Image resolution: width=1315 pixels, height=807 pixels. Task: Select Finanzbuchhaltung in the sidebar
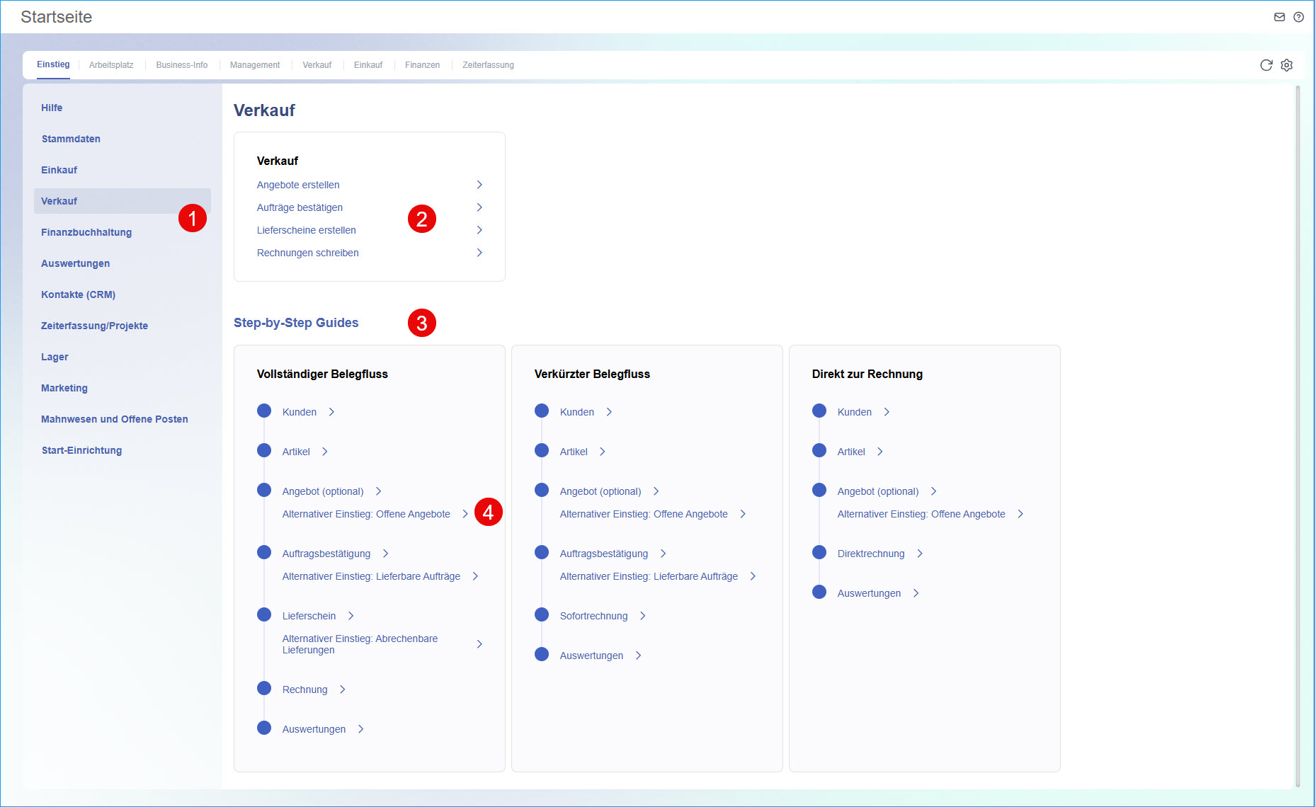point(86,232)
